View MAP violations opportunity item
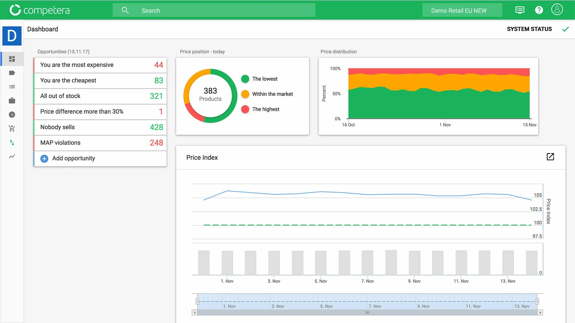The width and height of the screenshot is (575, 323). 99,143
